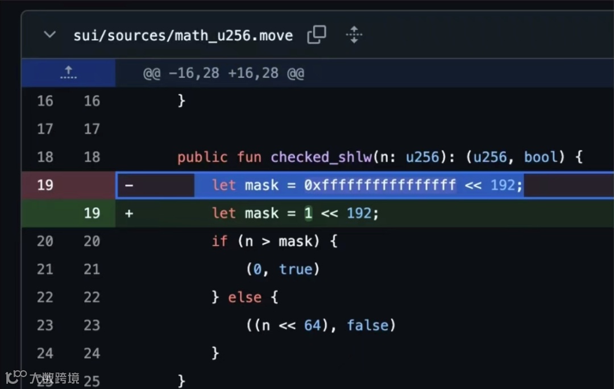Click 'public fun checked_shlw' function signature line
The width and height of the screenshot is (614, 389).
pos(380,157)
